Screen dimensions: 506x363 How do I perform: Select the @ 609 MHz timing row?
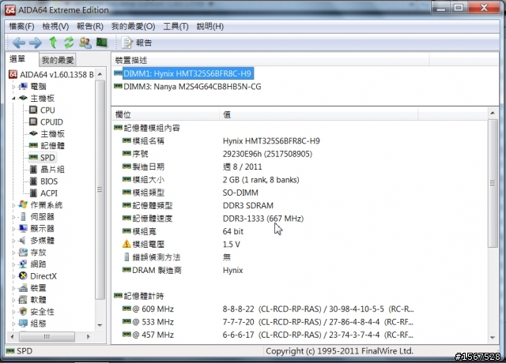click(300, 309)
